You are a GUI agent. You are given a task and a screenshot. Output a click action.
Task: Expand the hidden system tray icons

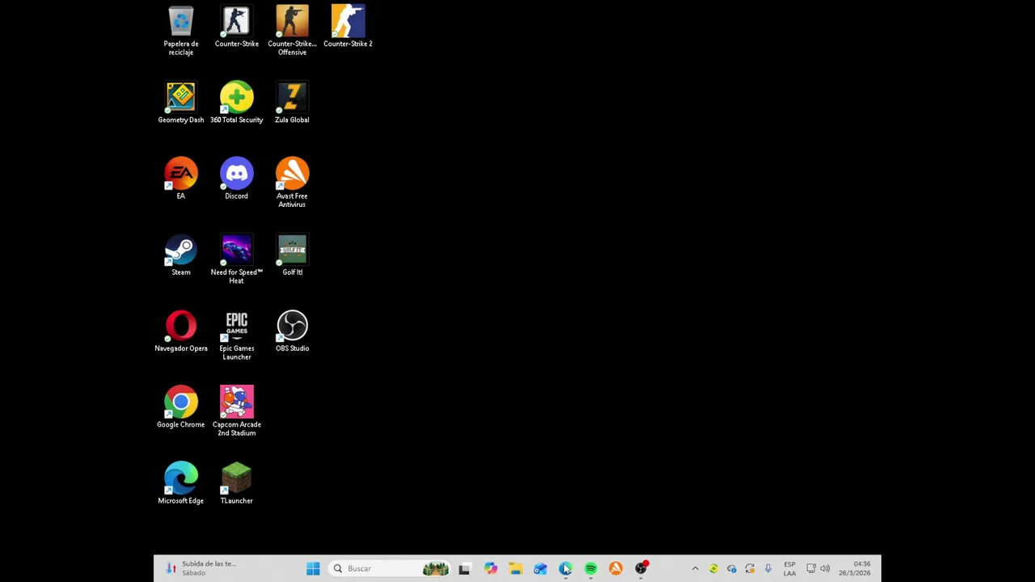695,568
